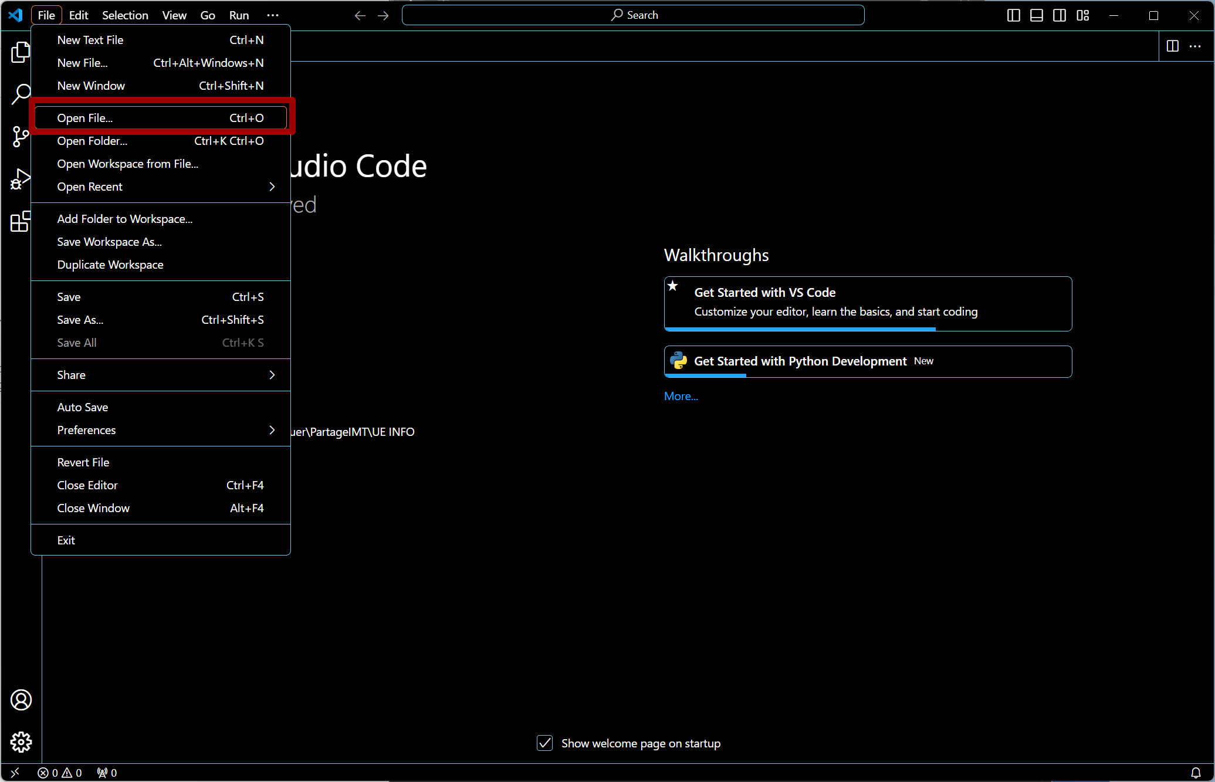Click the Accounts icon
The height and width of the screenshot is (782, 1215).
pos(21,700)
